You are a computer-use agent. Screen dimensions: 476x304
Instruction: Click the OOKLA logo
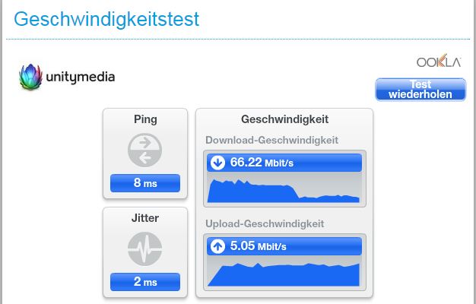pyautogui.click(x=439, y=61)
